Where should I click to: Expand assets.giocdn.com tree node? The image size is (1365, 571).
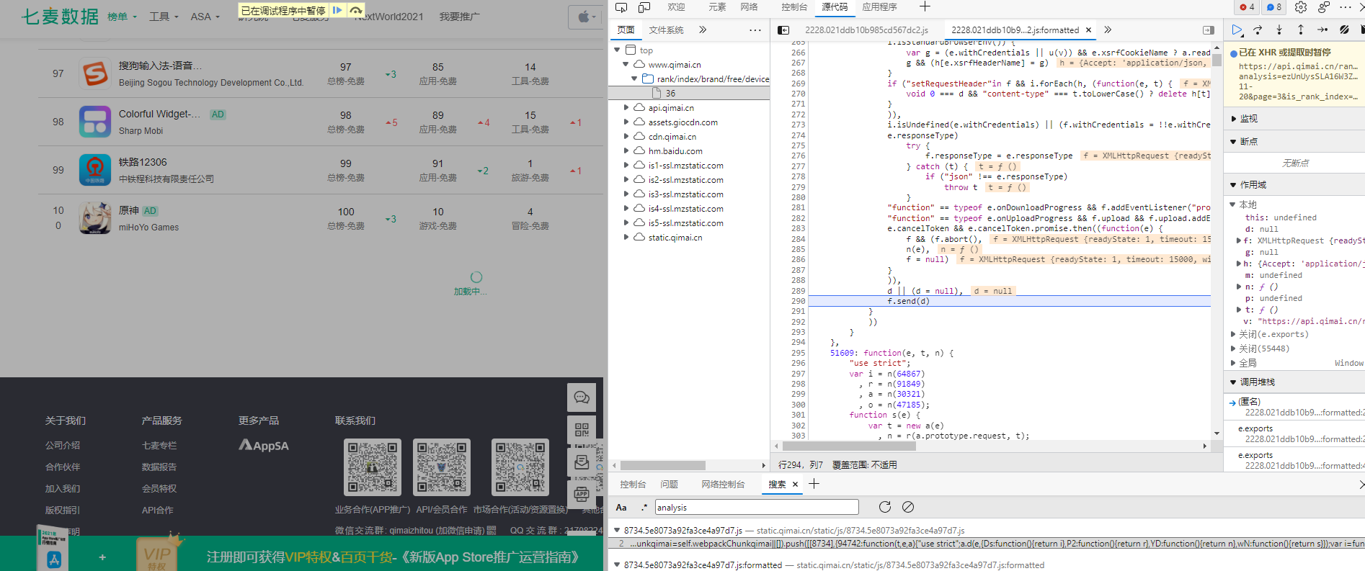pyautogui.click(x=626, y=122)
